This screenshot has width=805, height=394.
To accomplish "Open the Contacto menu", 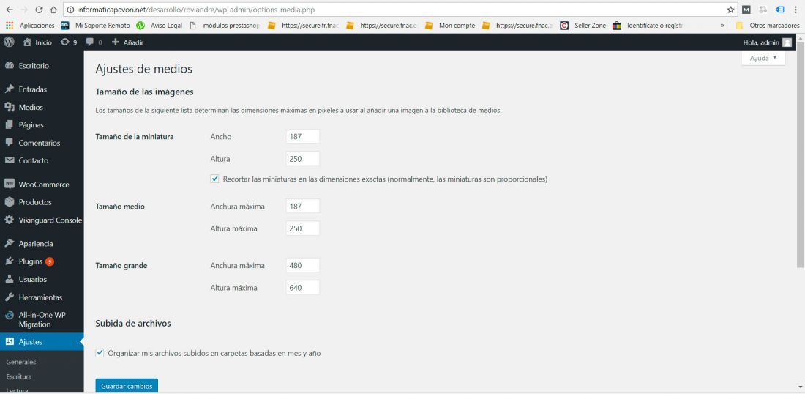I will click(42, 160).
